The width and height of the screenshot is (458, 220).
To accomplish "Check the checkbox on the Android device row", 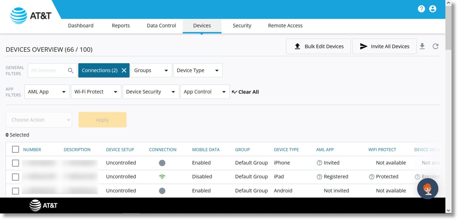I will pyautogui.click(x=16, y=191).
